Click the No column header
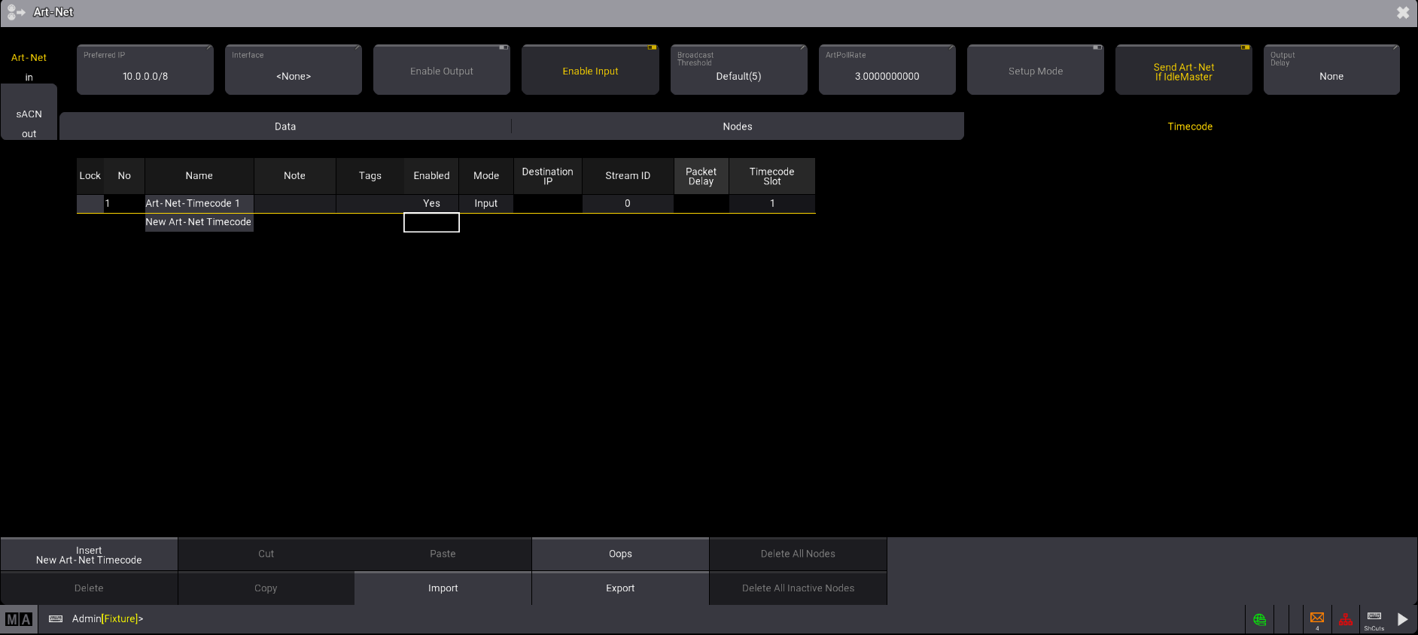Viewport: 1418px width, 635px height. pos(124,176)
